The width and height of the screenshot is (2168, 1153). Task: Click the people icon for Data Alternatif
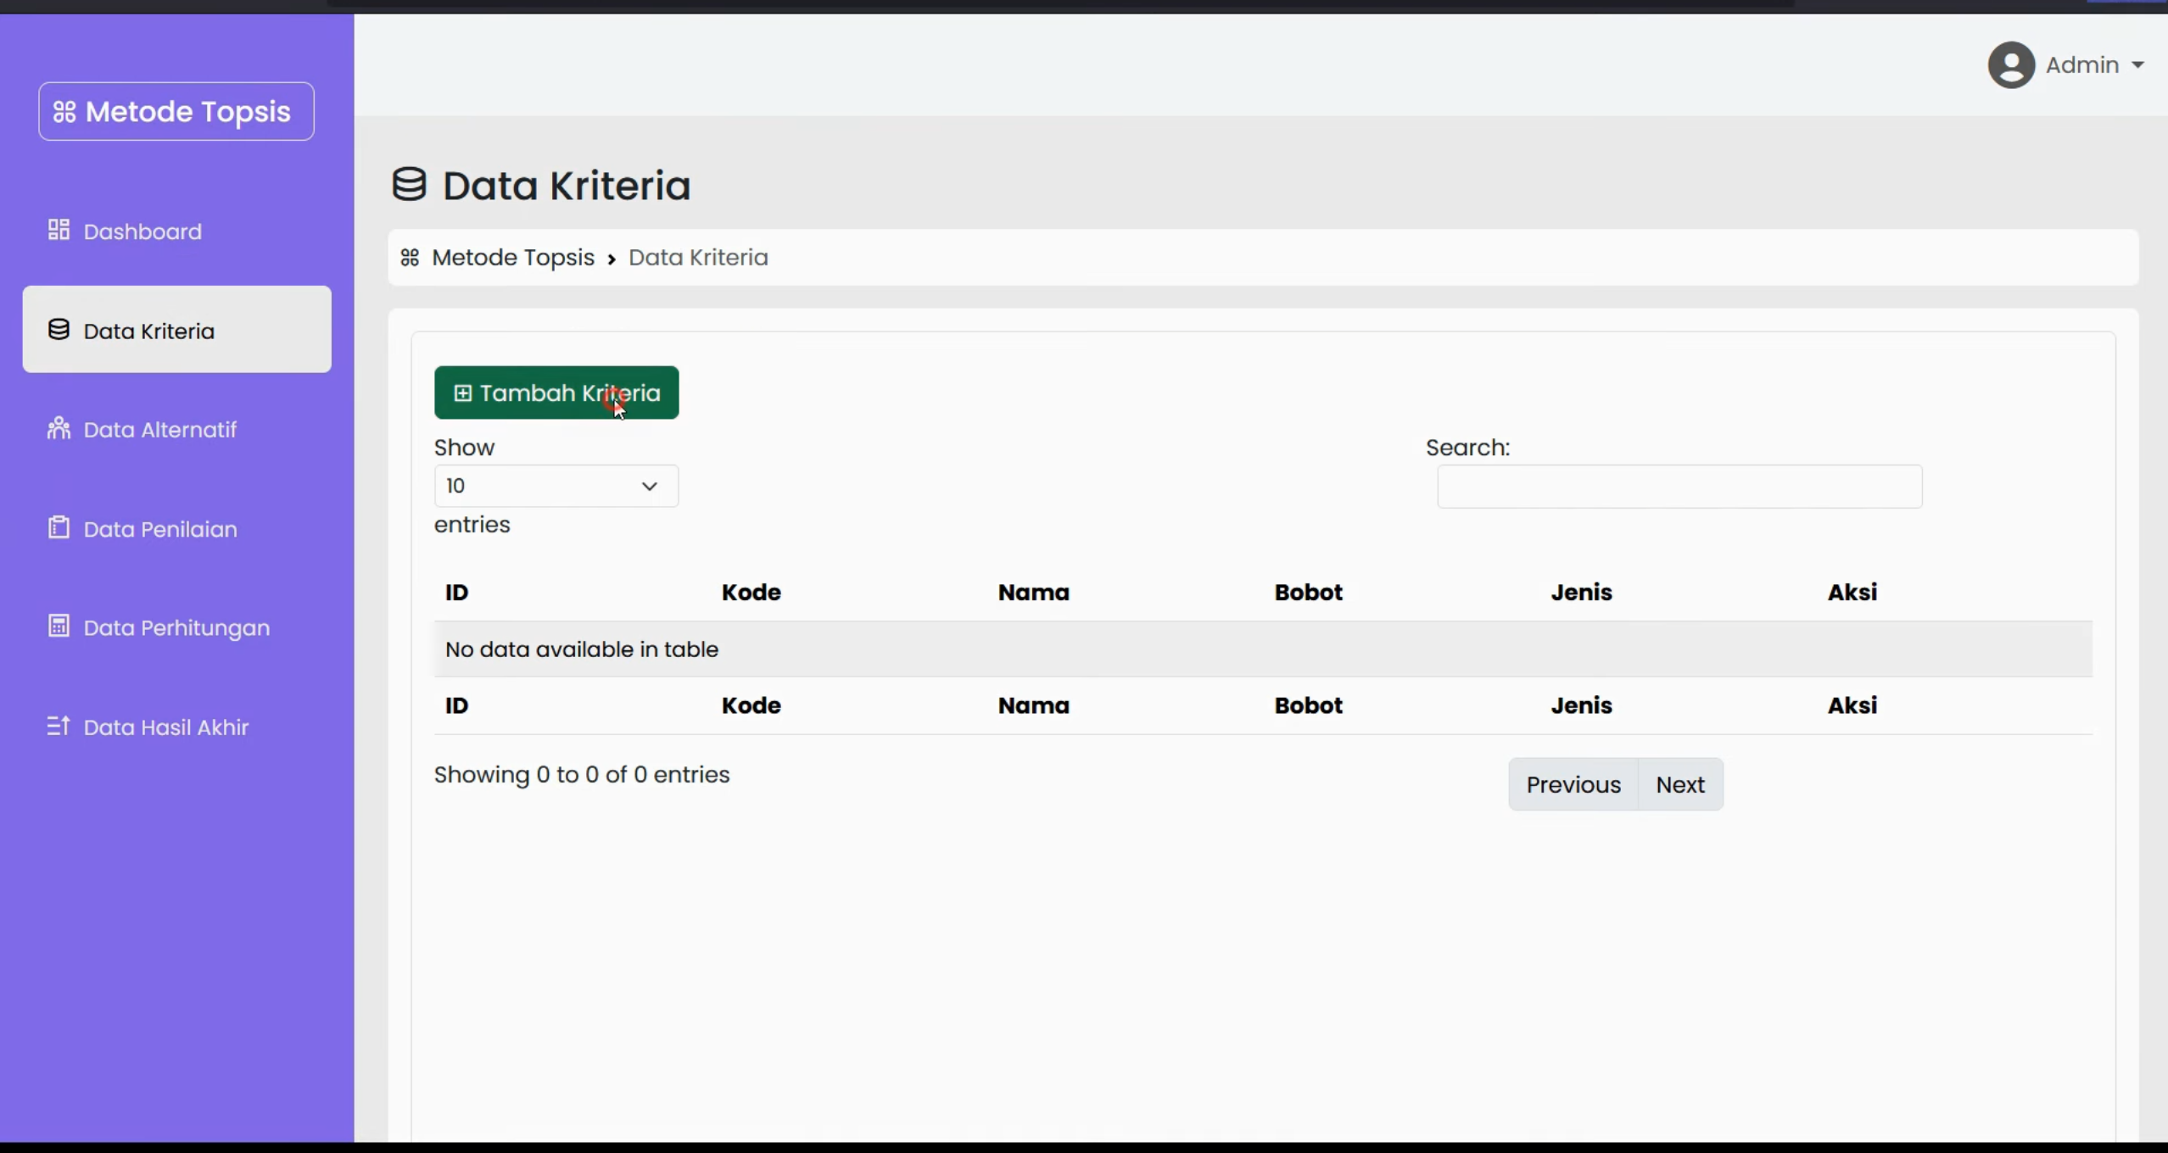click(59, 428)
